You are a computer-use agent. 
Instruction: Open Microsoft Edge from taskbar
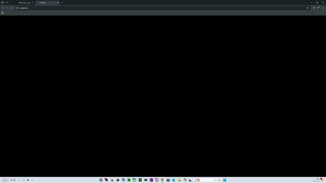tap(174, 180)
